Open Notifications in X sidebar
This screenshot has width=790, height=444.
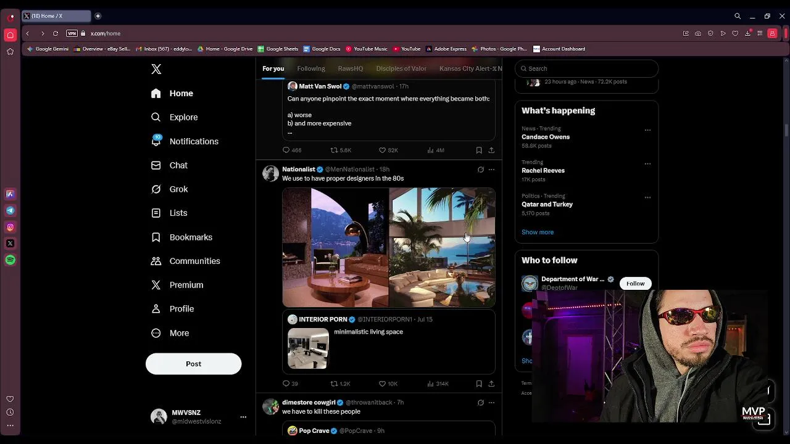click(x=185, y=141)
